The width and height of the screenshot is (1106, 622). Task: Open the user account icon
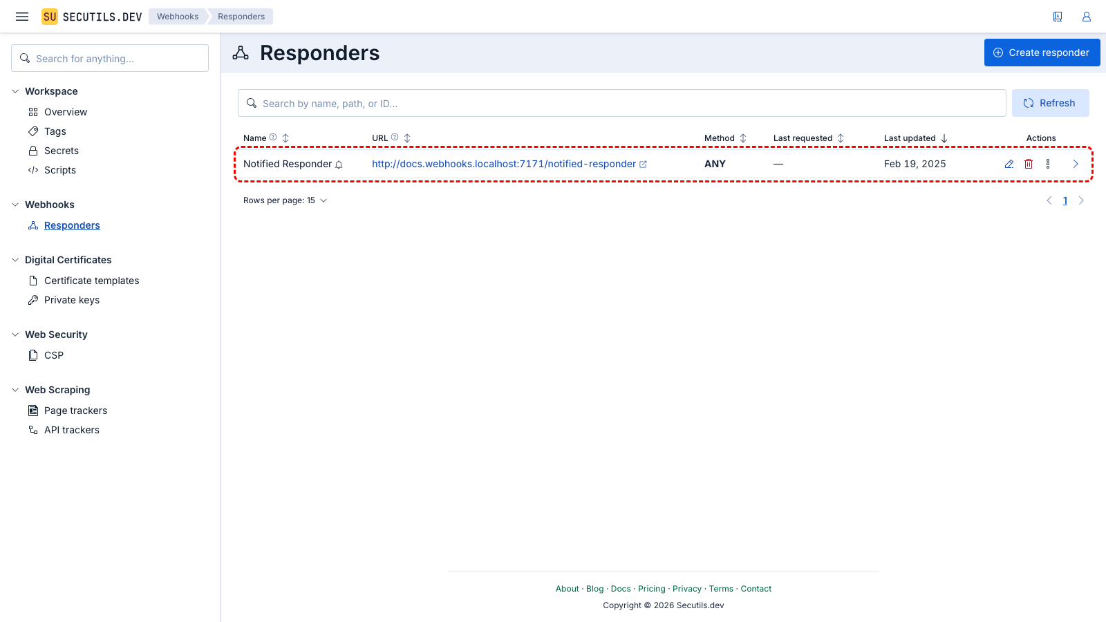click(1087, 17)
